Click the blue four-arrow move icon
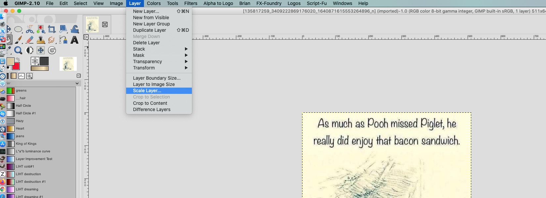The width and height of the screenshot is (546, 198). (x=41, y=50)
